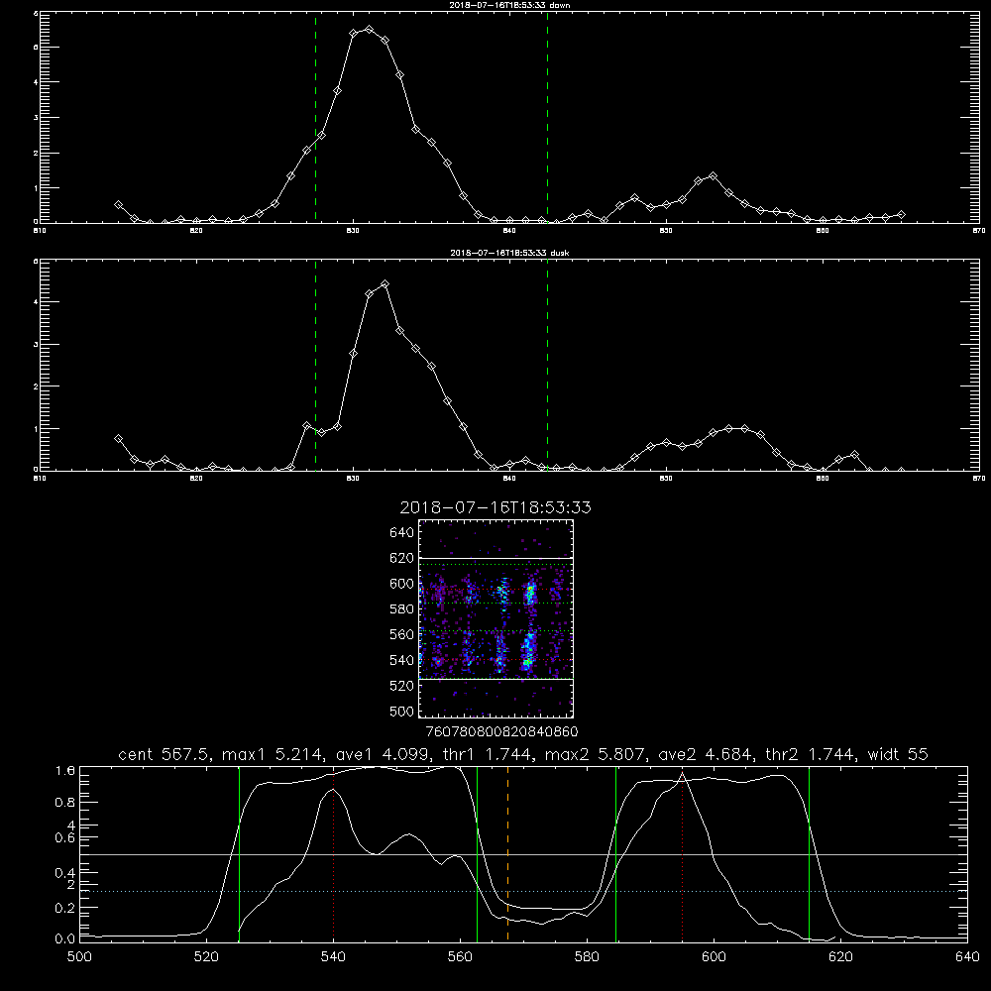Viewport: 991px width, 991px height.
Task: Click the leftmost diamond data point on dawn curve
Action: [118, 205]
